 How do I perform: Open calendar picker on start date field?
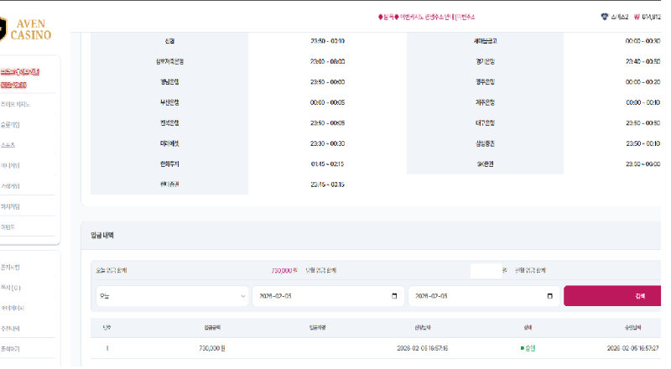coord(394,296)
